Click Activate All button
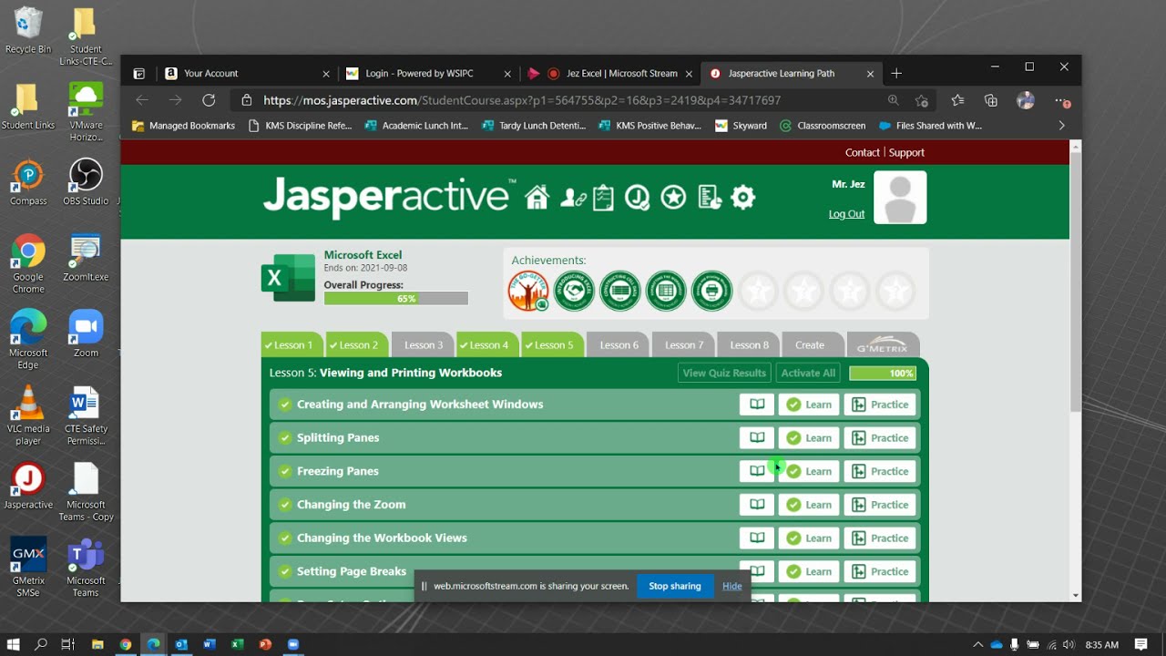Image resolution: width=1166 pixels, height=656 pixels. [x=808, y=373]
